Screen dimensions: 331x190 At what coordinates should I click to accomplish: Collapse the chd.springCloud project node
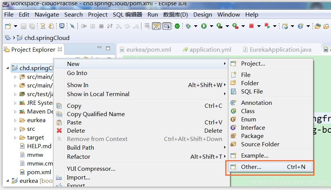[x=8, y=68]
